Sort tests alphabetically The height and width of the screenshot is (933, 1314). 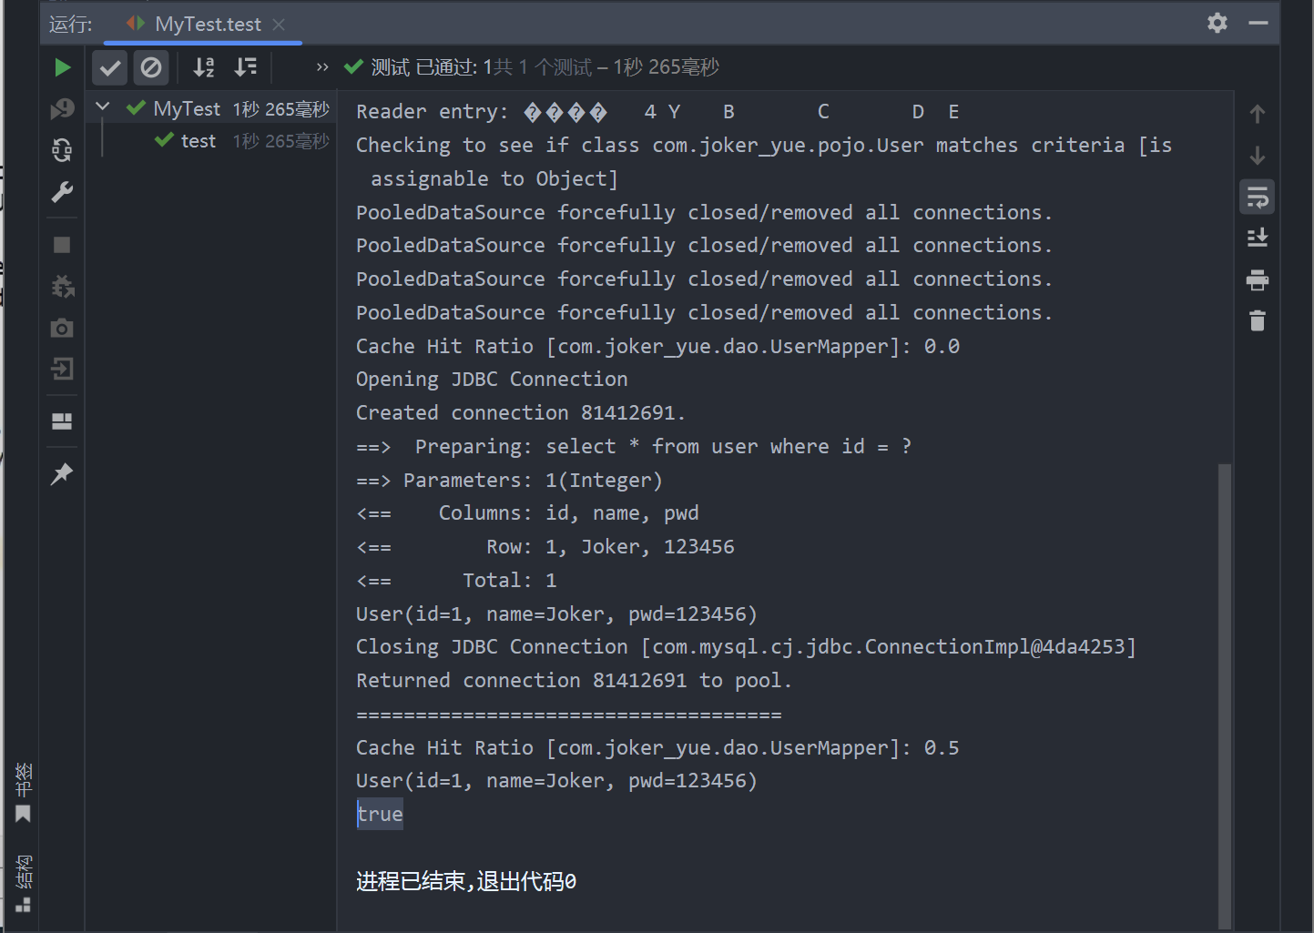tap(204, 67)
